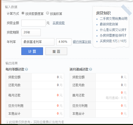This screenshot has width=133, height=125.
Task: Open 办房贷需要担保吗? article
Action: 113,35
